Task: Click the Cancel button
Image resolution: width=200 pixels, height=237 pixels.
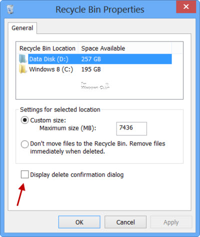Action: pos(125,222)
